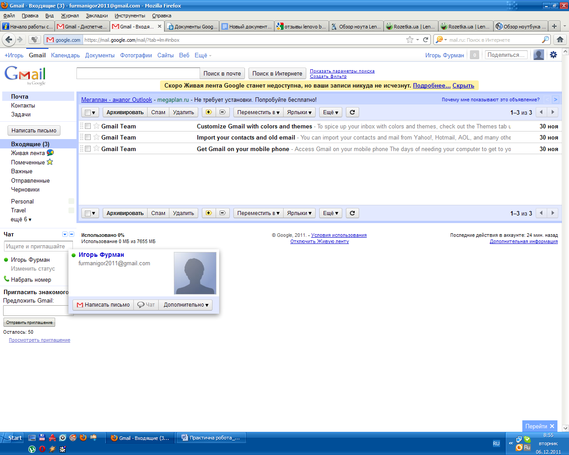
Task: Open 'Дополнительно' dropdown in contact card
Action: pyautogui.click(x=186, y=305)
